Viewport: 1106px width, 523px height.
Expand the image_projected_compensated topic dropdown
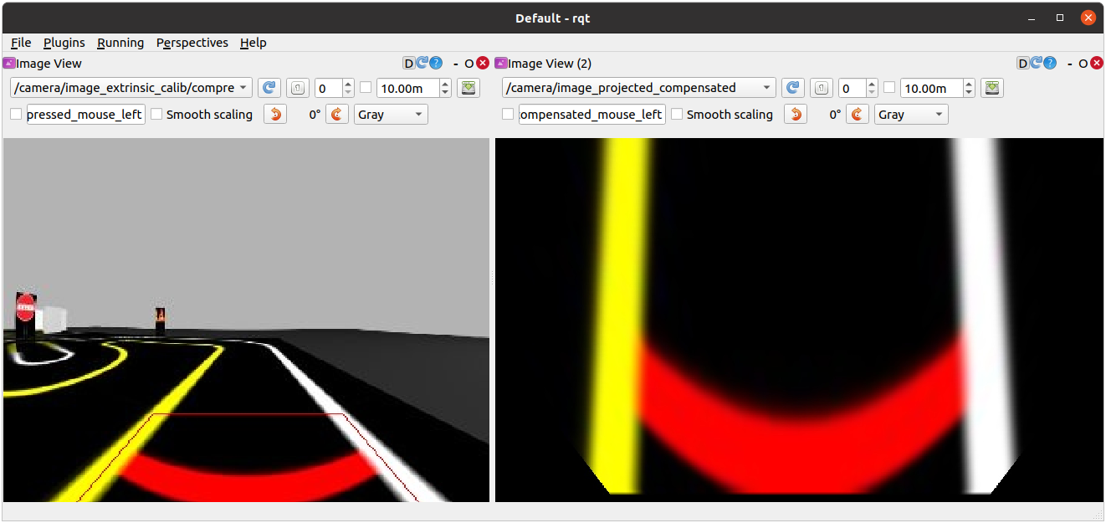[638, 88]
